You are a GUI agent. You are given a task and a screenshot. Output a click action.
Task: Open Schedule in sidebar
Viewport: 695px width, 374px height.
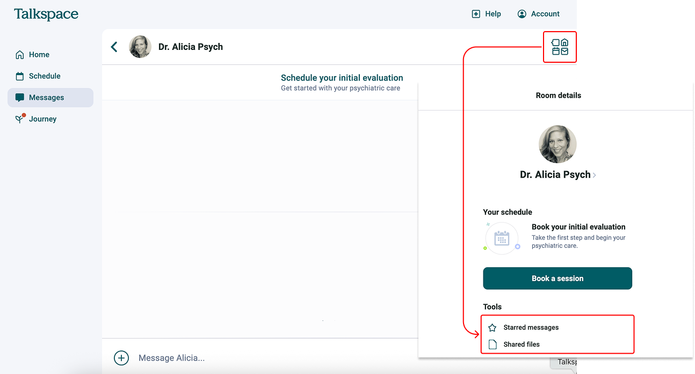point(50,76)
